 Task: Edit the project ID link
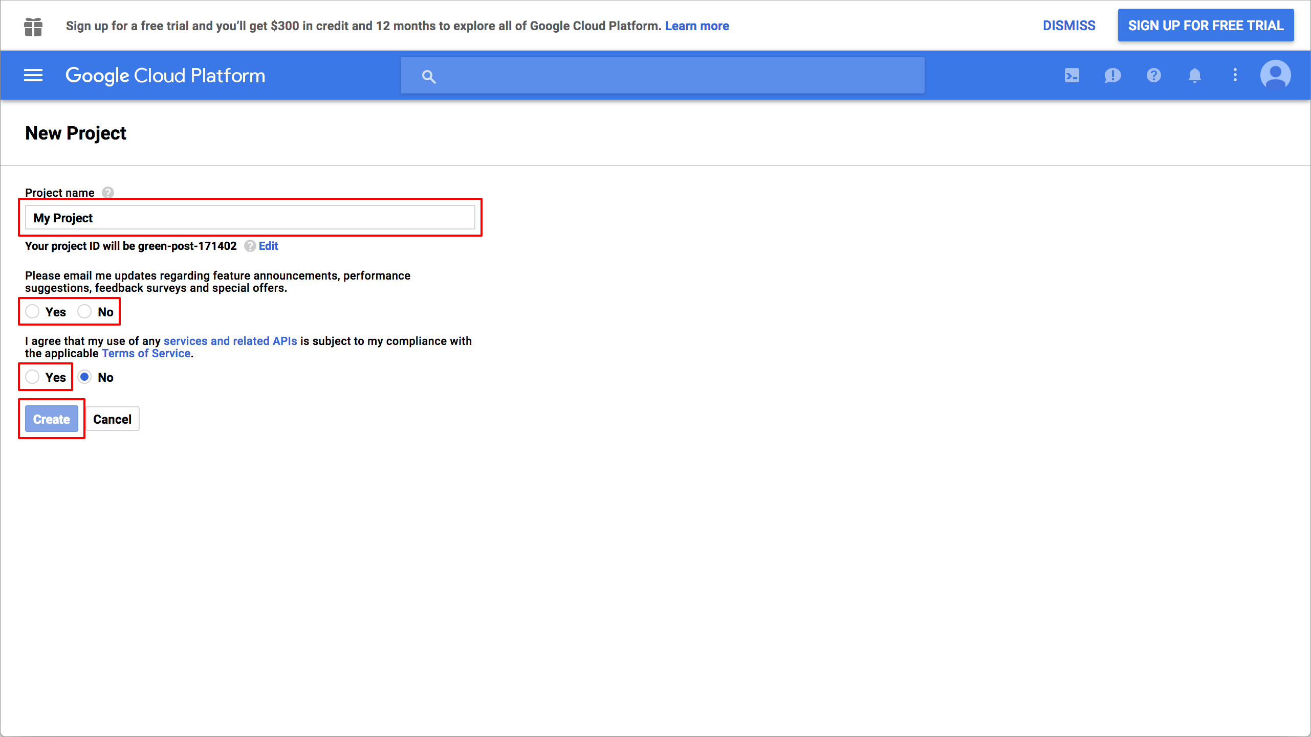click(x=268, y=246)
